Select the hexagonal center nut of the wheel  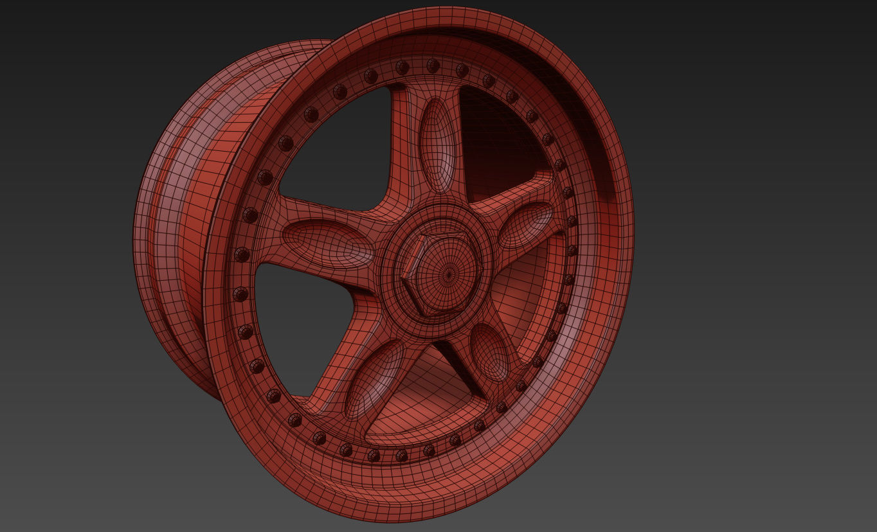[443, 275]
